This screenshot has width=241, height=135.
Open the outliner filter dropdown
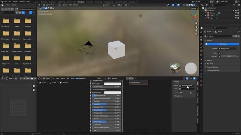(235, 5)
